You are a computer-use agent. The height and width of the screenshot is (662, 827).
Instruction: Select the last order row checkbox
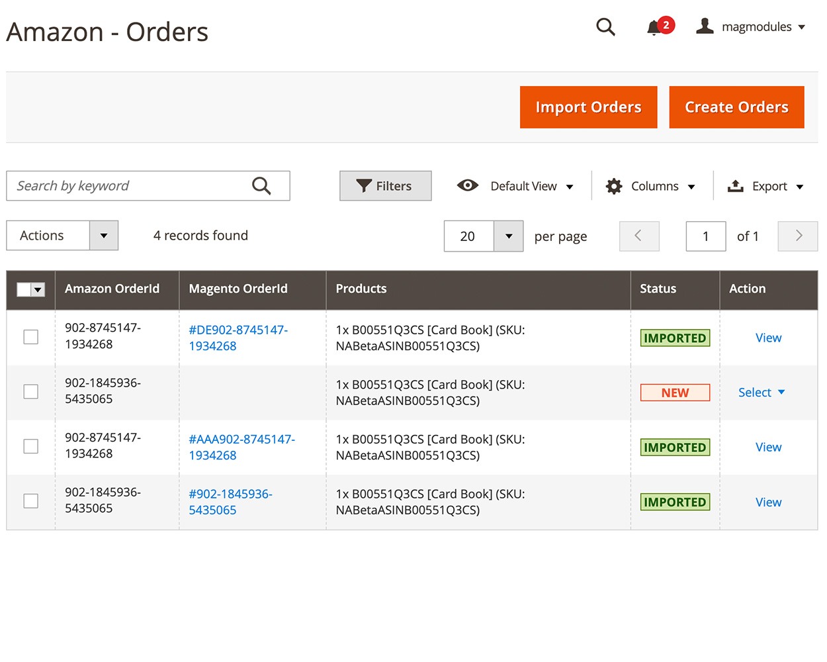pos(31,501)
